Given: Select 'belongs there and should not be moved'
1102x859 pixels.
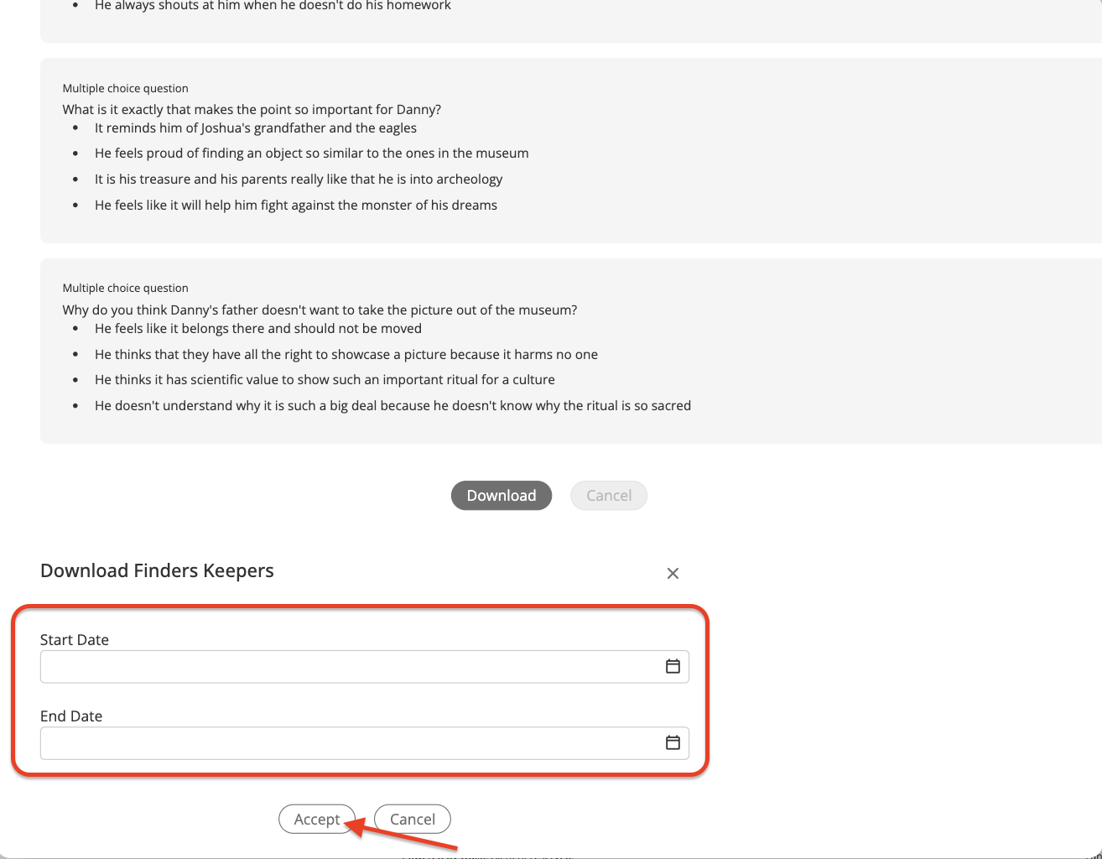Looking at the screenshot, I should [x=258, y=329].
